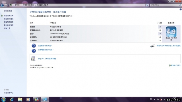Click the software box icon in the online panel
This screenshot has height=102, width=182.
tap(33, 59)
